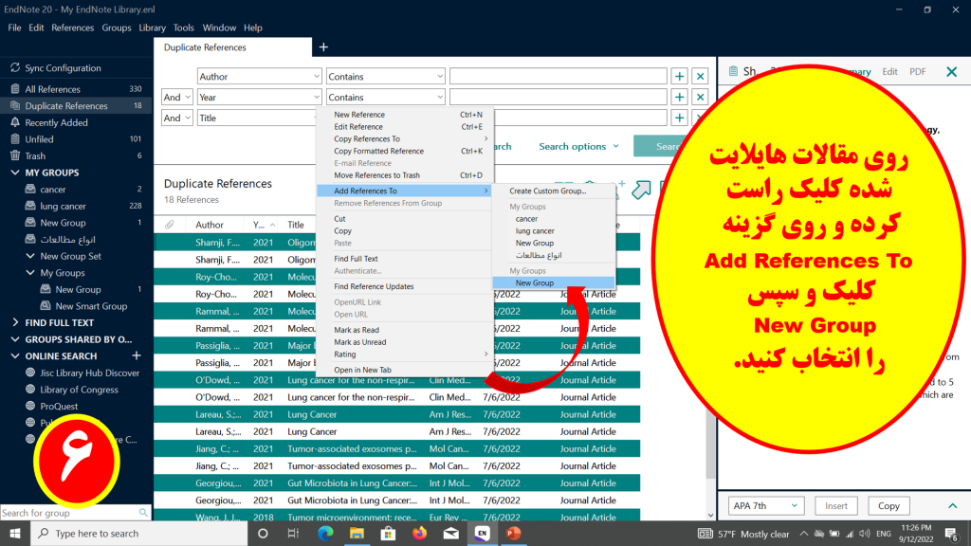The image size is (971, 546).
Task: Open the Jisc Library Hub Discover globe icon
Action: (x=29, y=373)
